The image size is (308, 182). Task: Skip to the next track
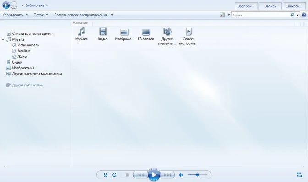(167, 175)
